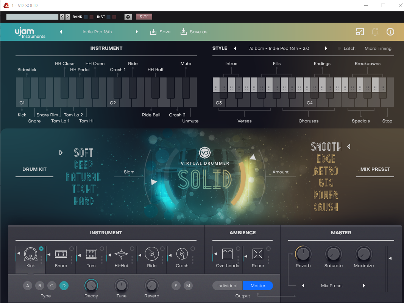Set Output to Individual
This screenshot has height=303, width=404.
click(x=227, y=286)
